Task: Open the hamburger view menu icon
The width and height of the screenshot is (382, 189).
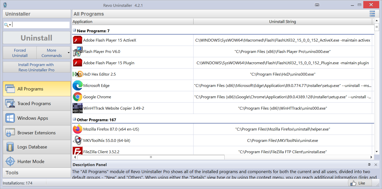Action: pyautogui.click(x=372, y=14)
